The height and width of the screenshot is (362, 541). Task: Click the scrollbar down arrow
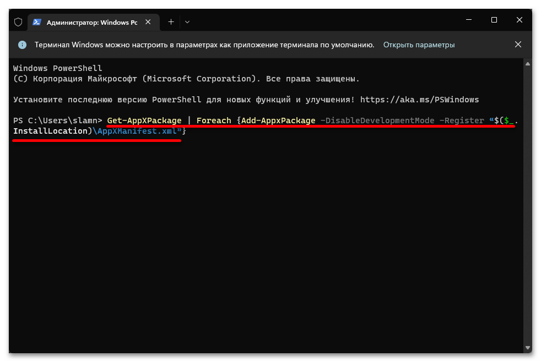tap(528, 348)
